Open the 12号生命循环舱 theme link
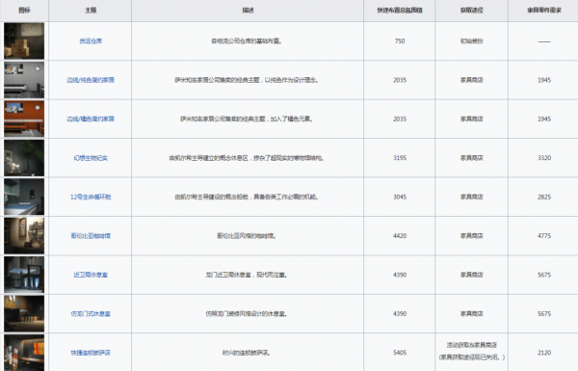 [x=91, y=197]
